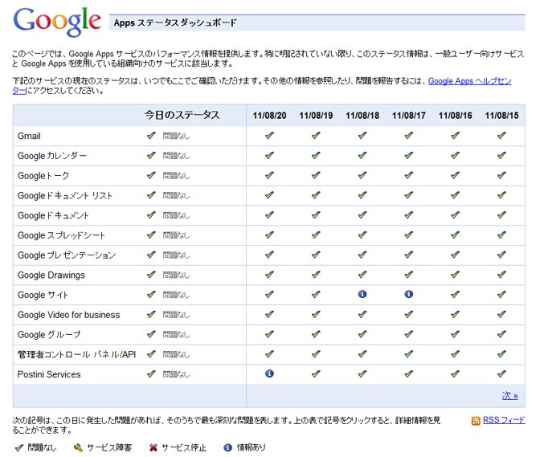
Task: Click Gmail checkmark under 11/08/17
Action: pos(409,136)
